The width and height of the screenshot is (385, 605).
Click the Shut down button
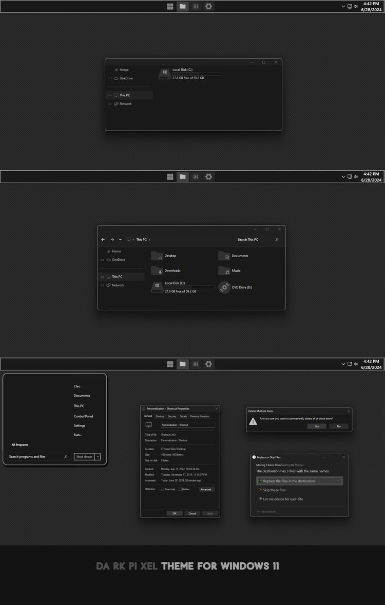84,457
